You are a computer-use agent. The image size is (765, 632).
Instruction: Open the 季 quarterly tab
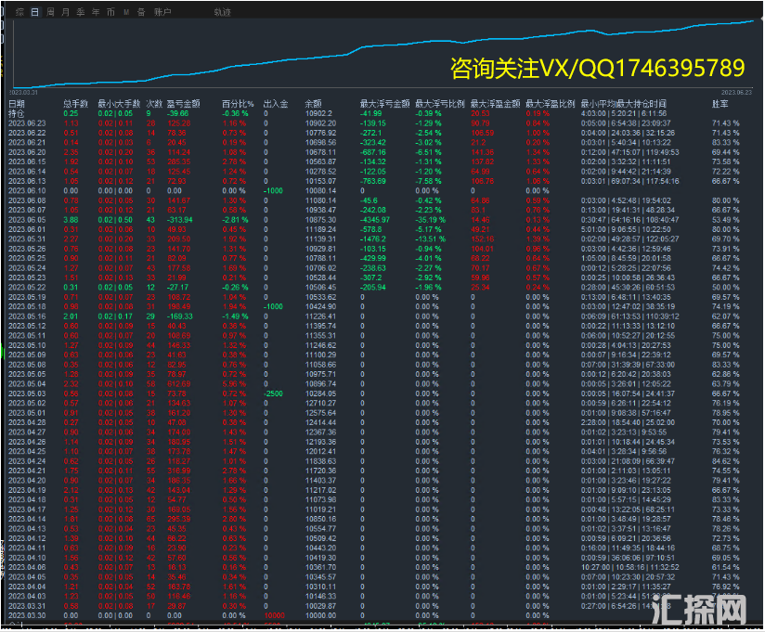[81, 12]
